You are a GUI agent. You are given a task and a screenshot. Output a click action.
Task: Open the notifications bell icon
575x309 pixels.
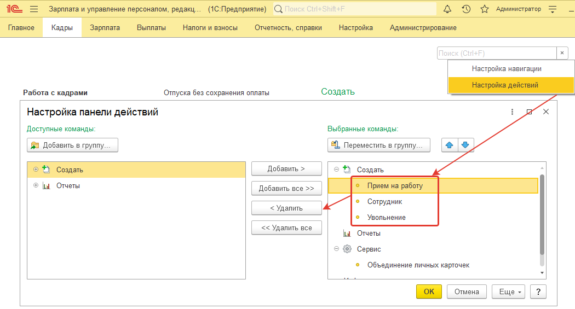tap(447, 9)
